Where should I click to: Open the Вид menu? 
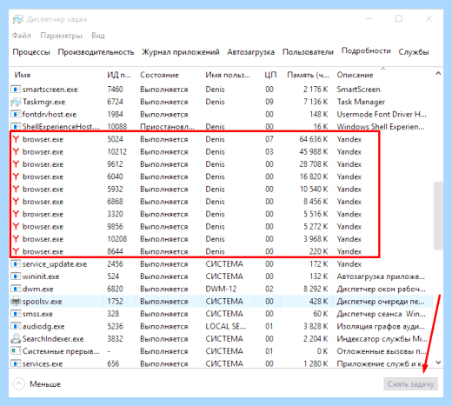click(98, 36)
